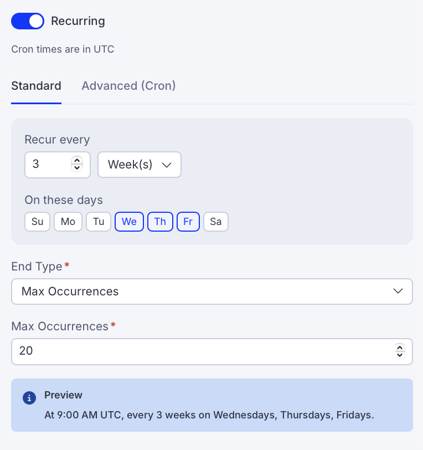Decrement Max Occurrences with down arrow
The image size is (423, 450).
click(x=400, y=355)
